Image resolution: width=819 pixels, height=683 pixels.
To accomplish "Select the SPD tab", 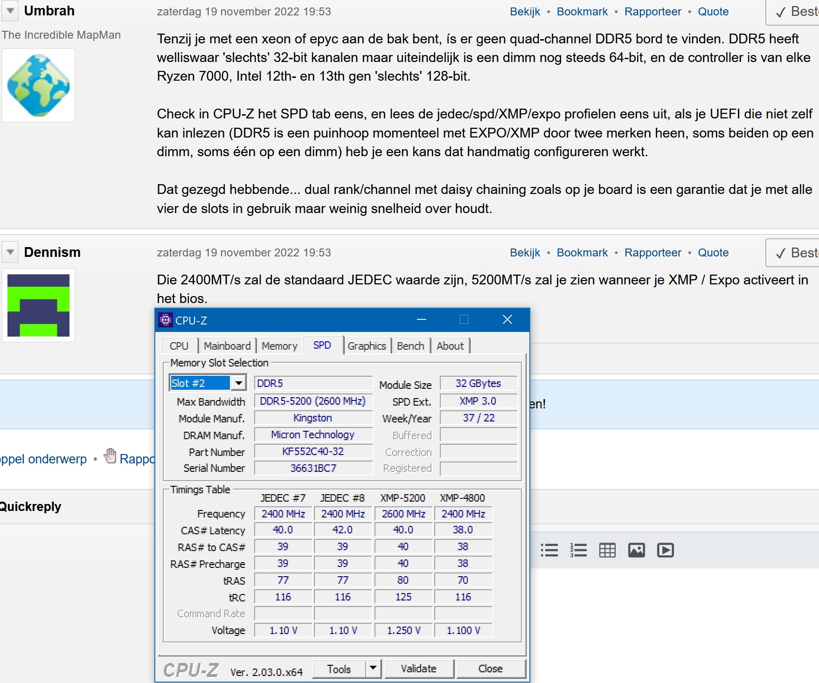I will [322, 345].
